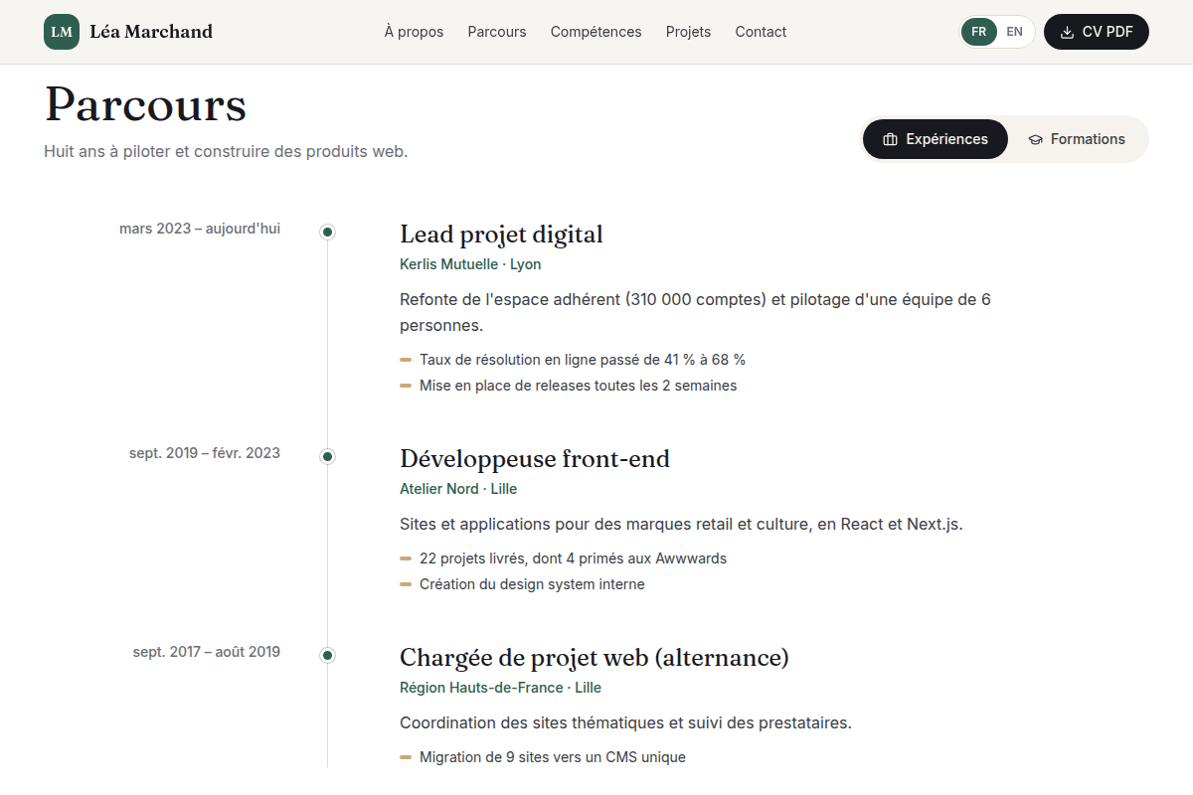Click the subtitle Huit ans à piloter
Image resolution: width=1193 pixels, height=795 pixels.
coord(226,152)
